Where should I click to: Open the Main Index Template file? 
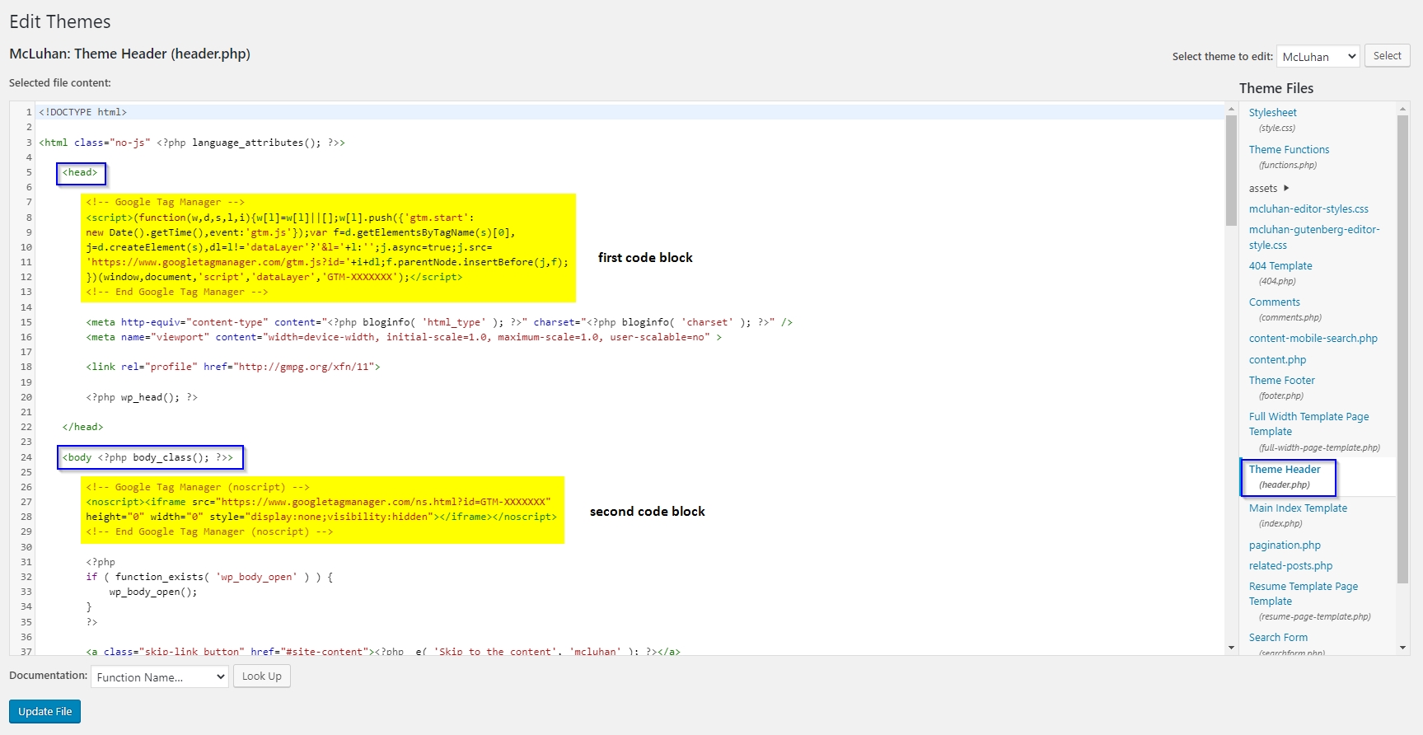pos(1298,508)
